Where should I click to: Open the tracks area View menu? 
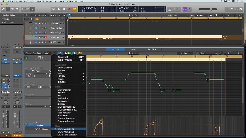point(53,15)
